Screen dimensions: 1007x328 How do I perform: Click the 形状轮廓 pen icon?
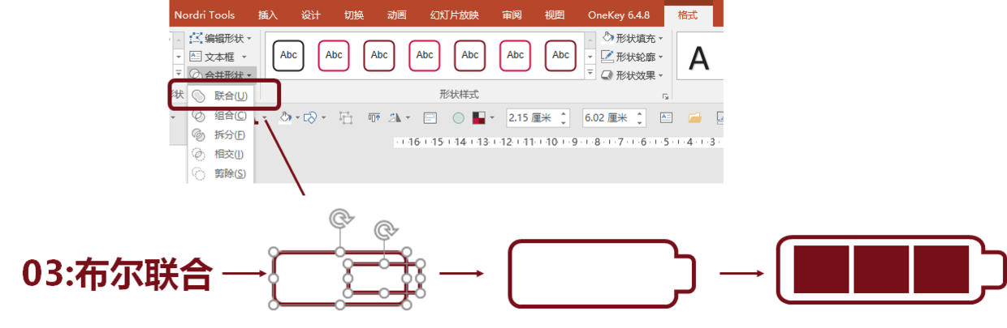[x=607, y=57]
